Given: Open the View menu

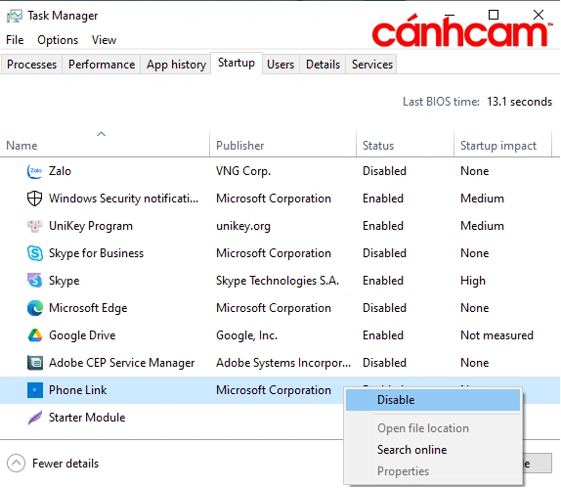Looking at the screenshot, I should (104, 40).
